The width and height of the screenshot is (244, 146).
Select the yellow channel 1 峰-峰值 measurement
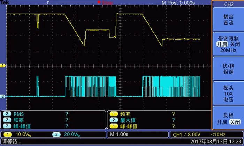pos(160,126)
